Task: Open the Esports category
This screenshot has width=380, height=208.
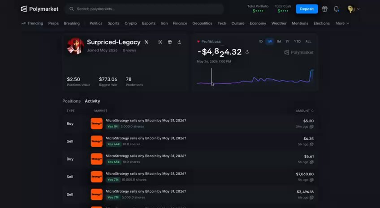Action: point(149,23)
